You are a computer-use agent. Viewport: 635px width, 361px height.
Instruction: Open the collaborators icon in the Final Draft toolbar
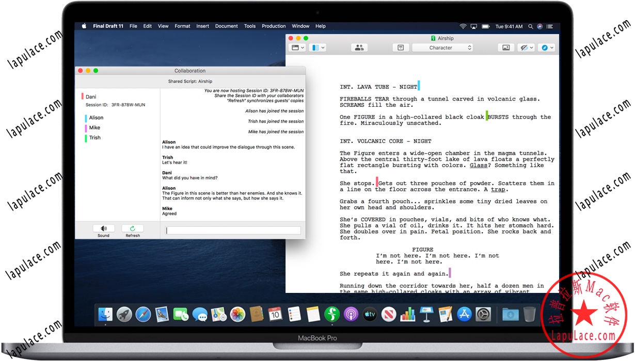point(359,47)
